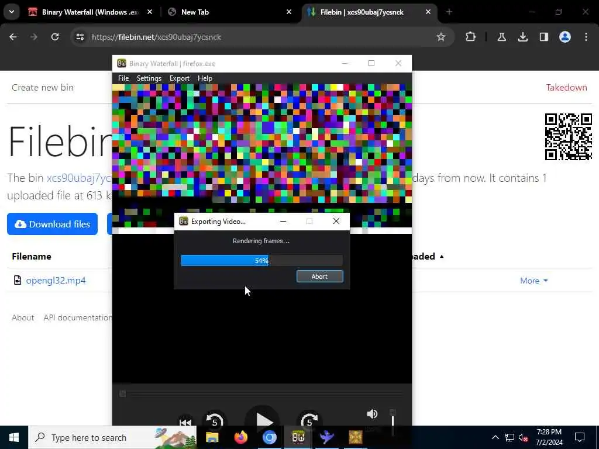Open the opengl32.mp4 file link

[56, 280]
